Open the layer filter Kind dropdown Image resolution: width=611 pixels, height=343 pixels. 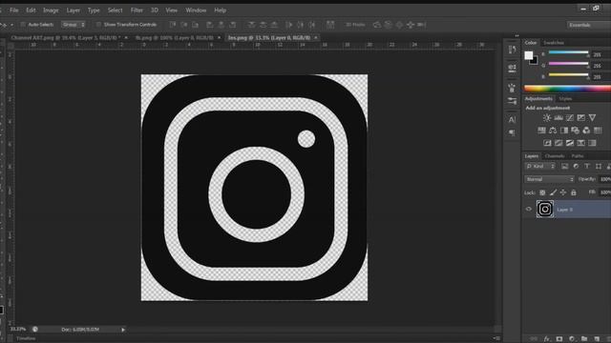pos(540,167)
